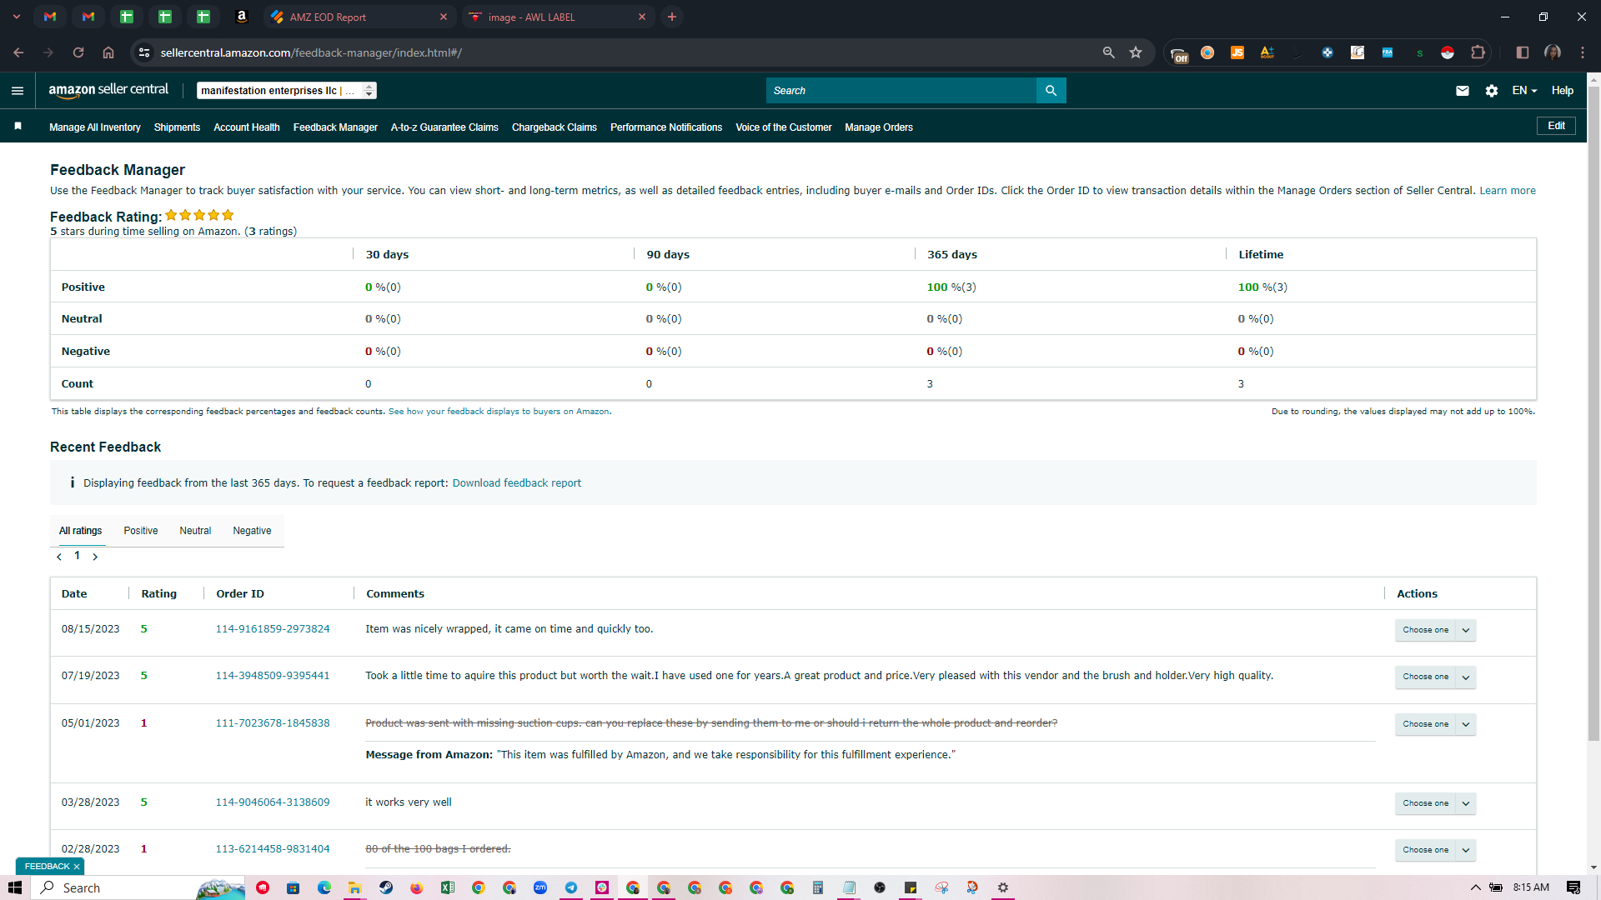
Task: Open order 111-7023678-1845838
Action: tap(273, 723)
